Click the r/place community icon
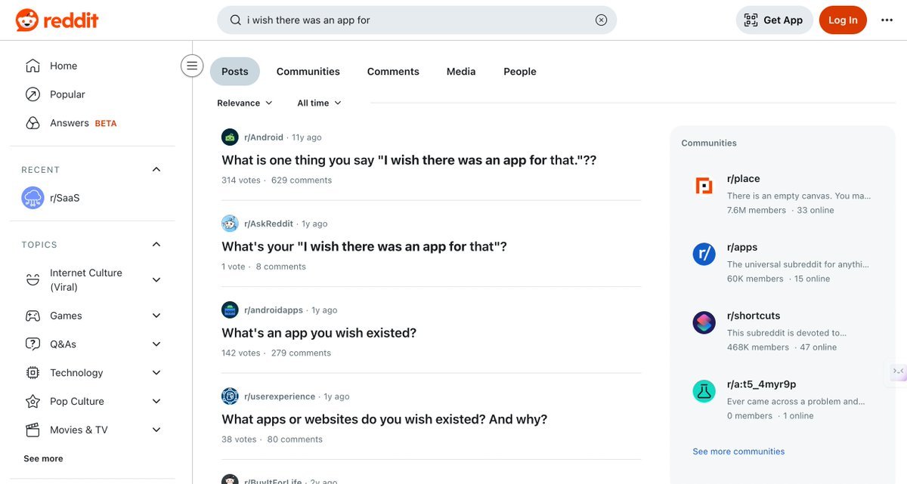This screenshot has width=907, height=484. click(x=704, y=186)
